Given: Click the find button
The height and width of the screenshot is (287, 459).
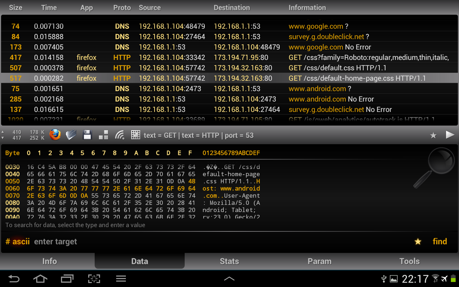Looking at the screenshot, I should point(440,242).
